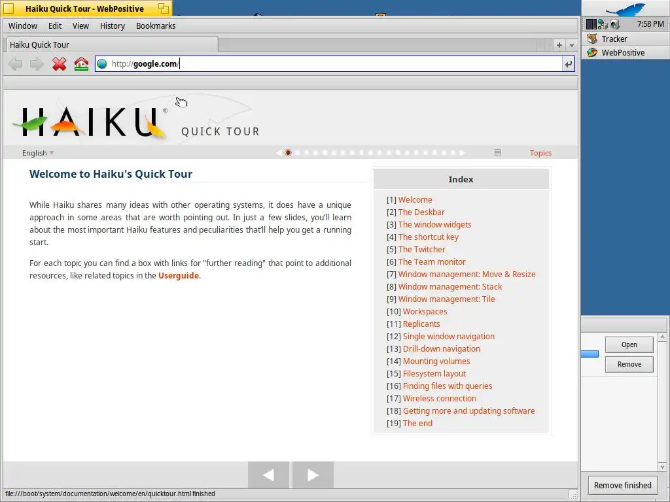The image size is (670, 502).
Task: Follow the Userguide link
Action: click(x=178, y=275)
